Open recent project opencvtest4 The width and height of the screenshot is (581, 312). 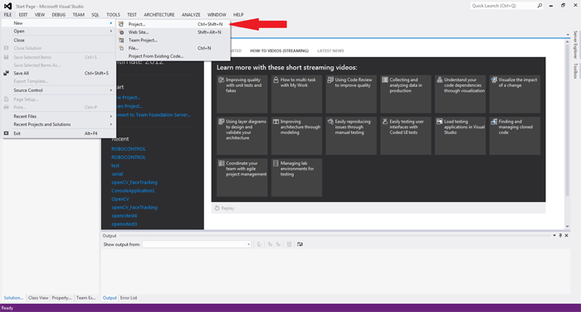pos(124,215)
